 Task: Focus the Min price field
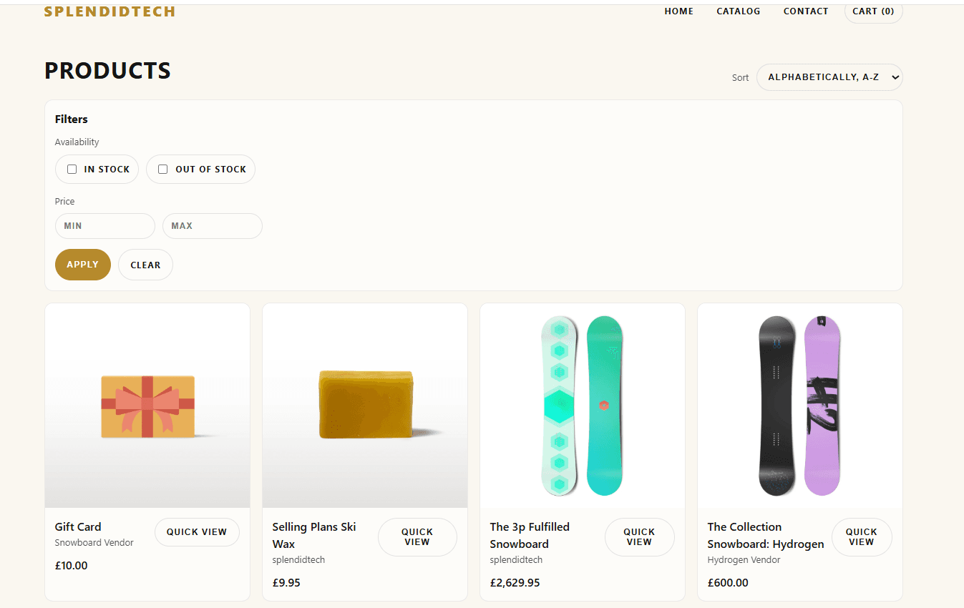pos(104,226)
